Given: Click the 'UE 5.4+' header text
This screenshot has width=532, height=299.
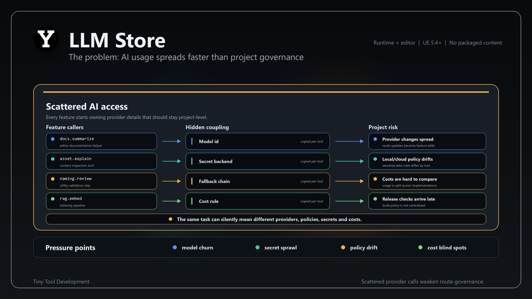Looking at the screenshot, I should [432, 43].
